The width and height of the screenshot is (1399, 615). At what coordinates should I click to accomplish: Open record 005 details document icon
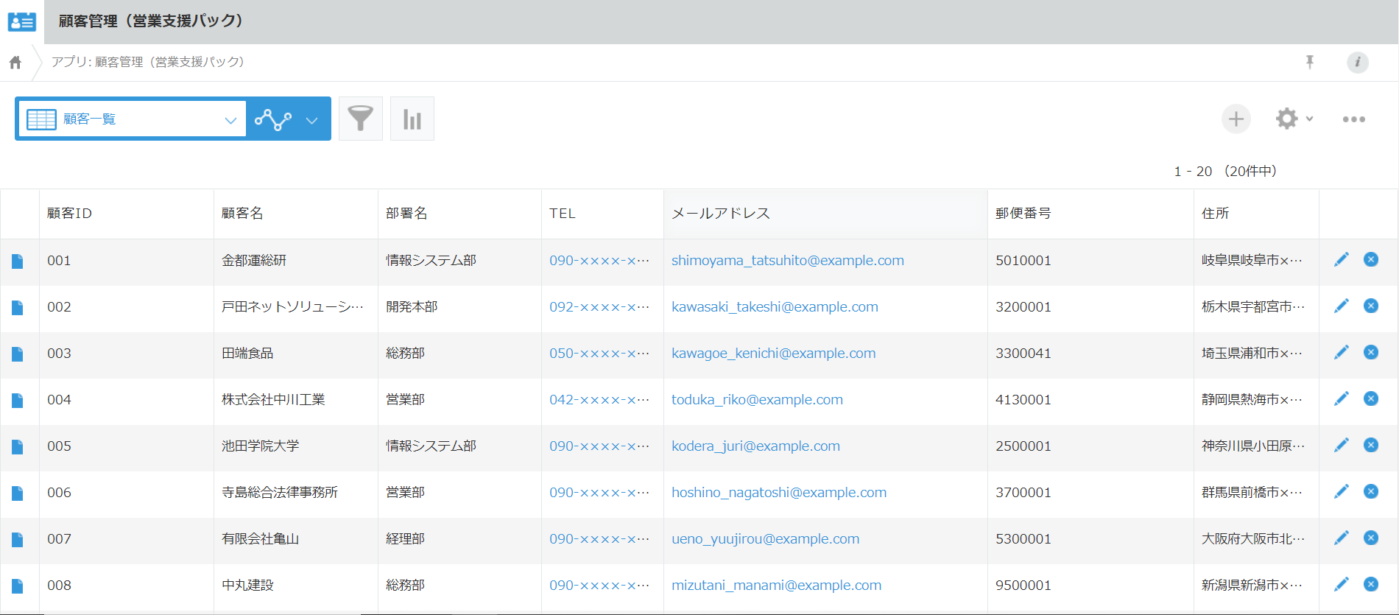click(18, 446)
